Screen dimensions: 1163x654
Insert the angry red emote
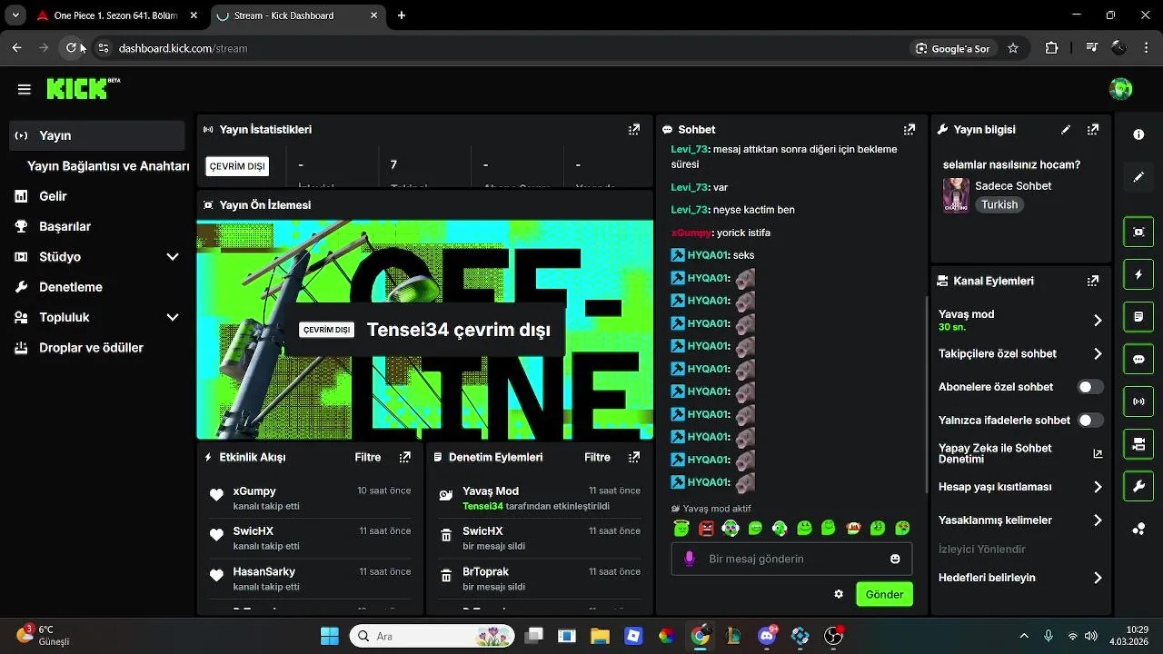706,528
